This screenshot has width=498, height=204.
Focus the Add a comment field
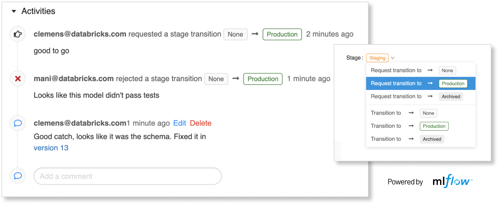[x=127, y=176]
